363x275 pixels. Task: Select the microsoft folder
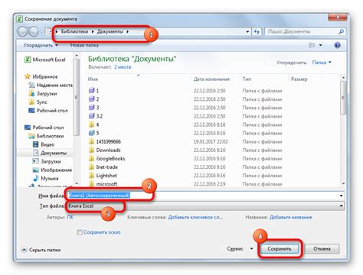[103, 184]
